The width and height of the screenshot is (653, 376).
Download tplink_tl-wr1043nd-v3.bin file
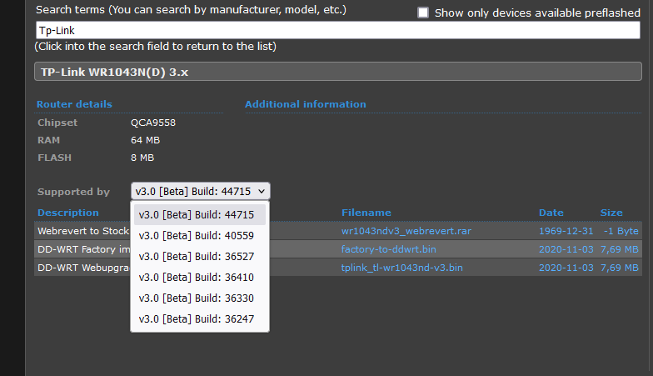pos(401,268)
